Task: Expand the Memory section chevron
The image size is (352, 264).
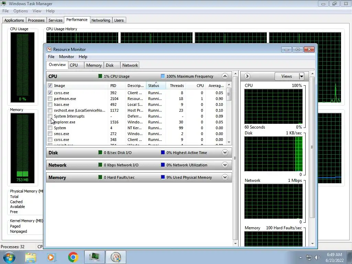Action: click(x=225, y=177)
